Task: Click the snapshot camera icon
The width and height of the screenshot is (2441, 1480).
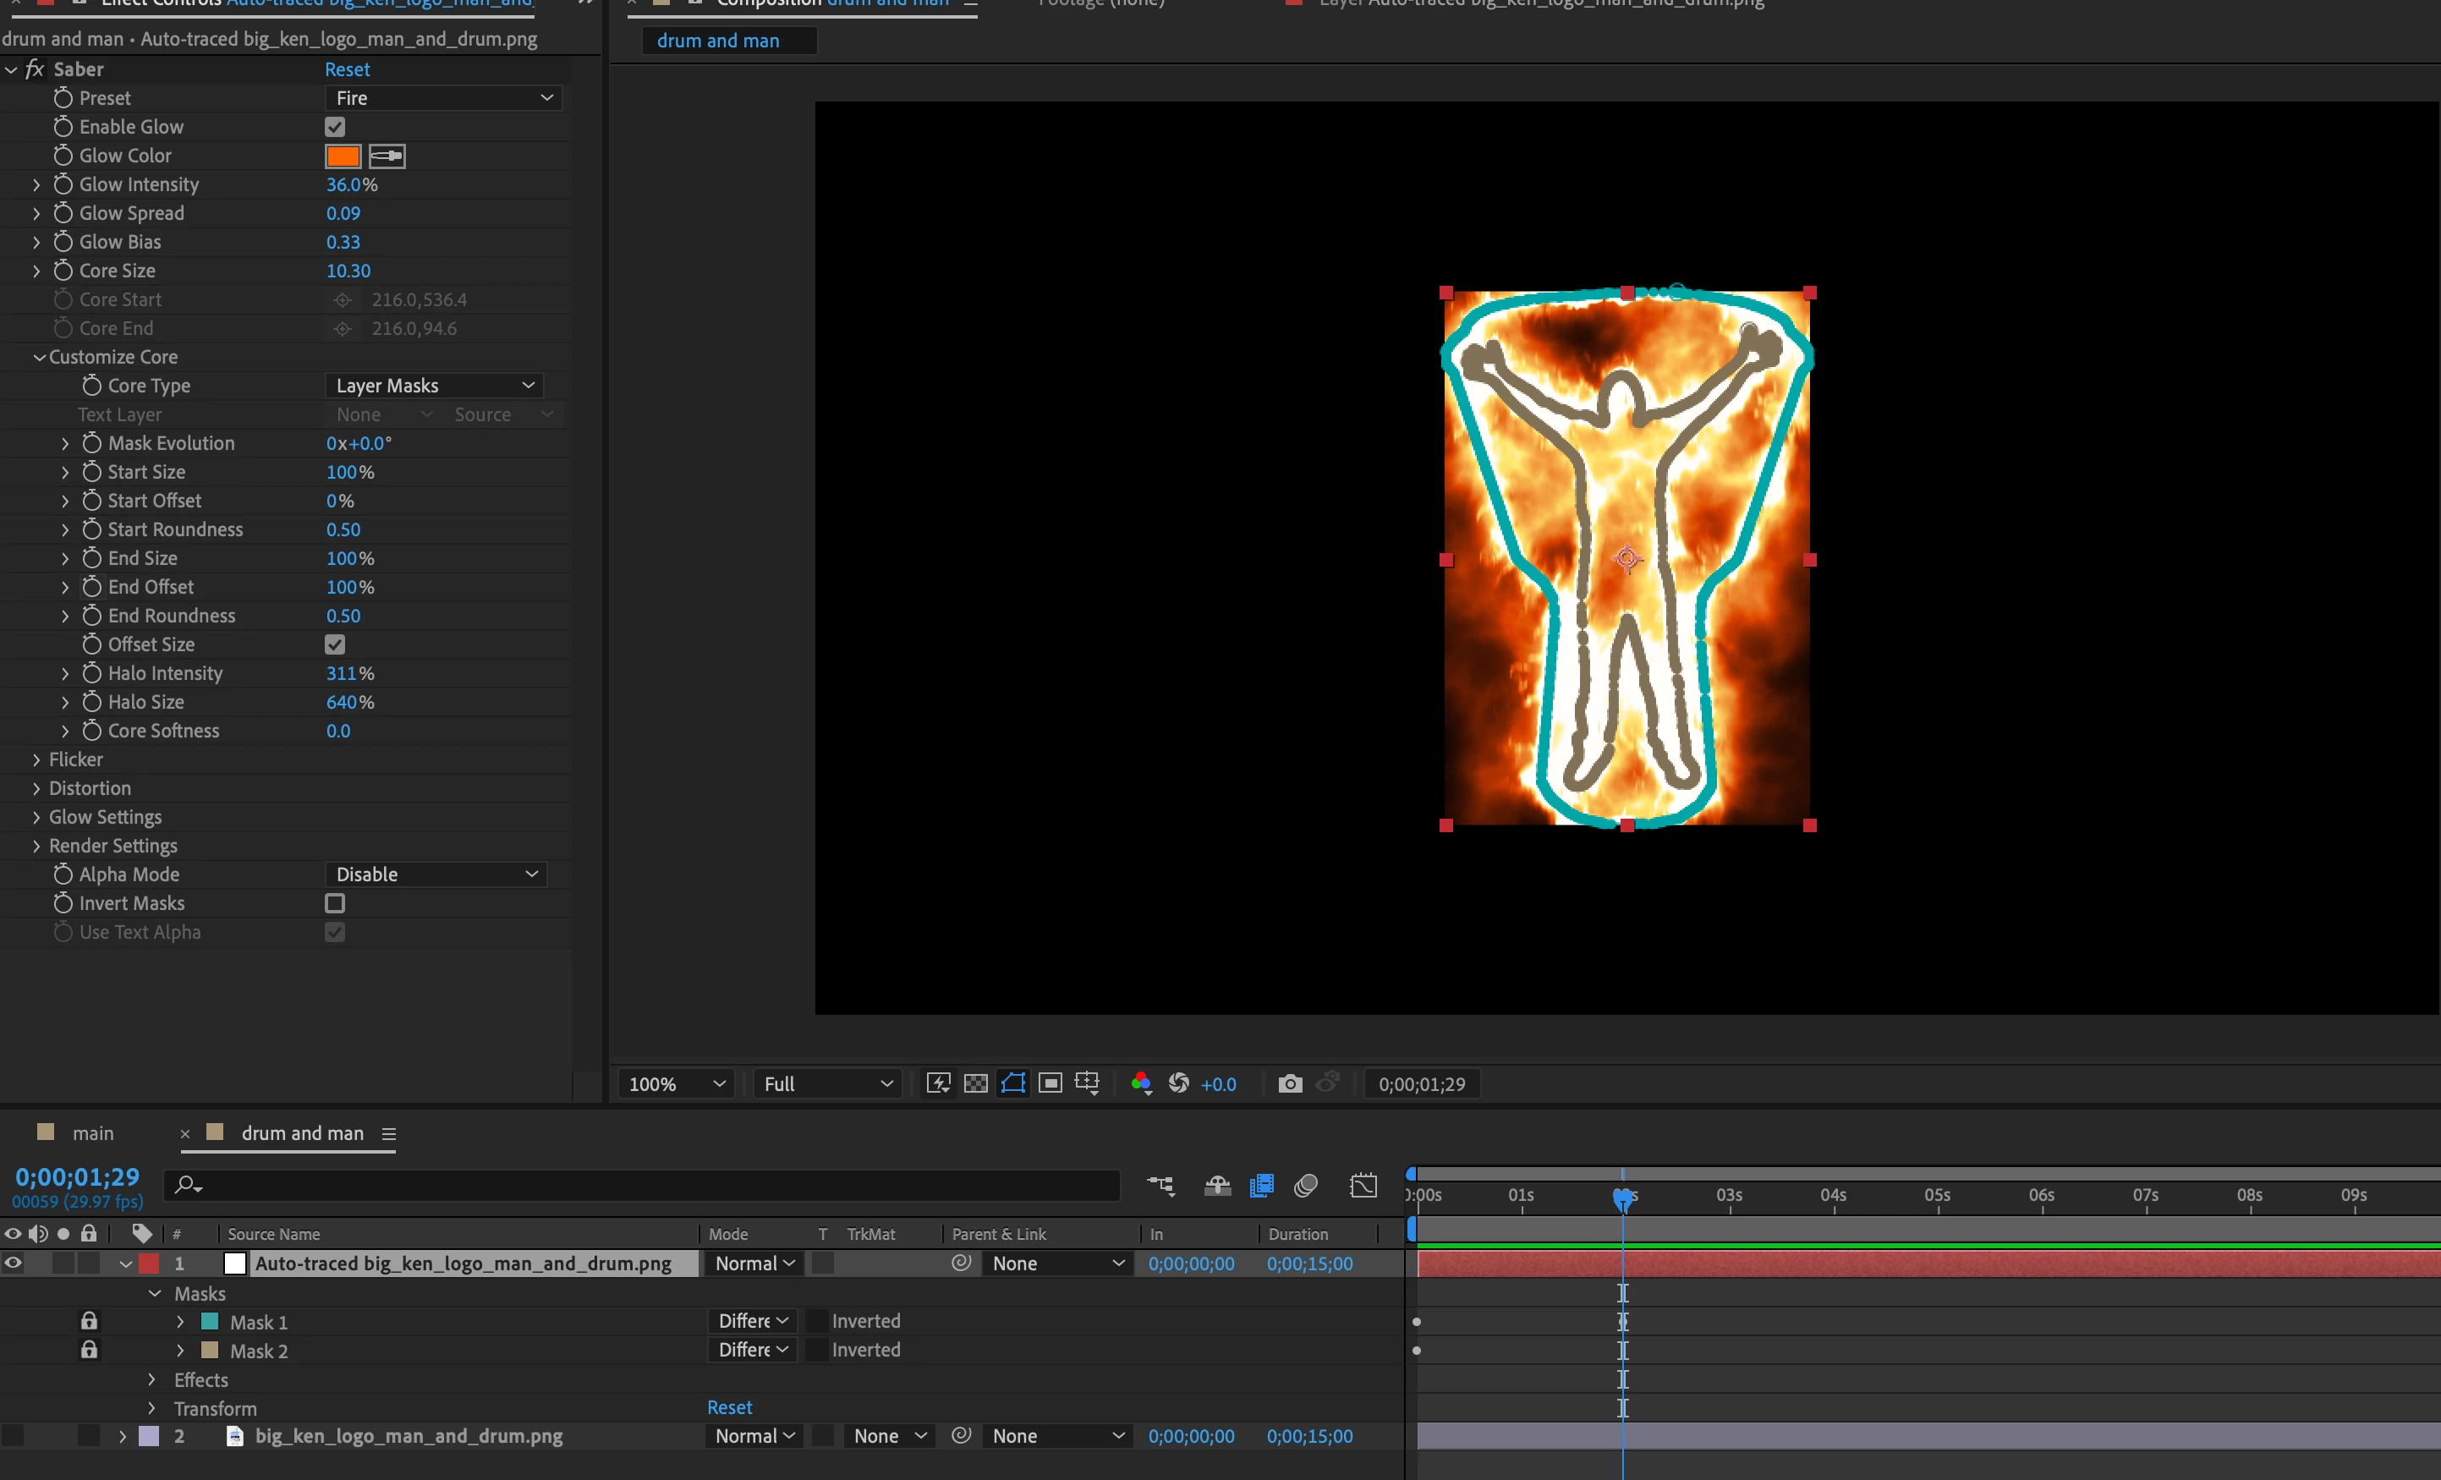Action: (x=1289, y=1083)
